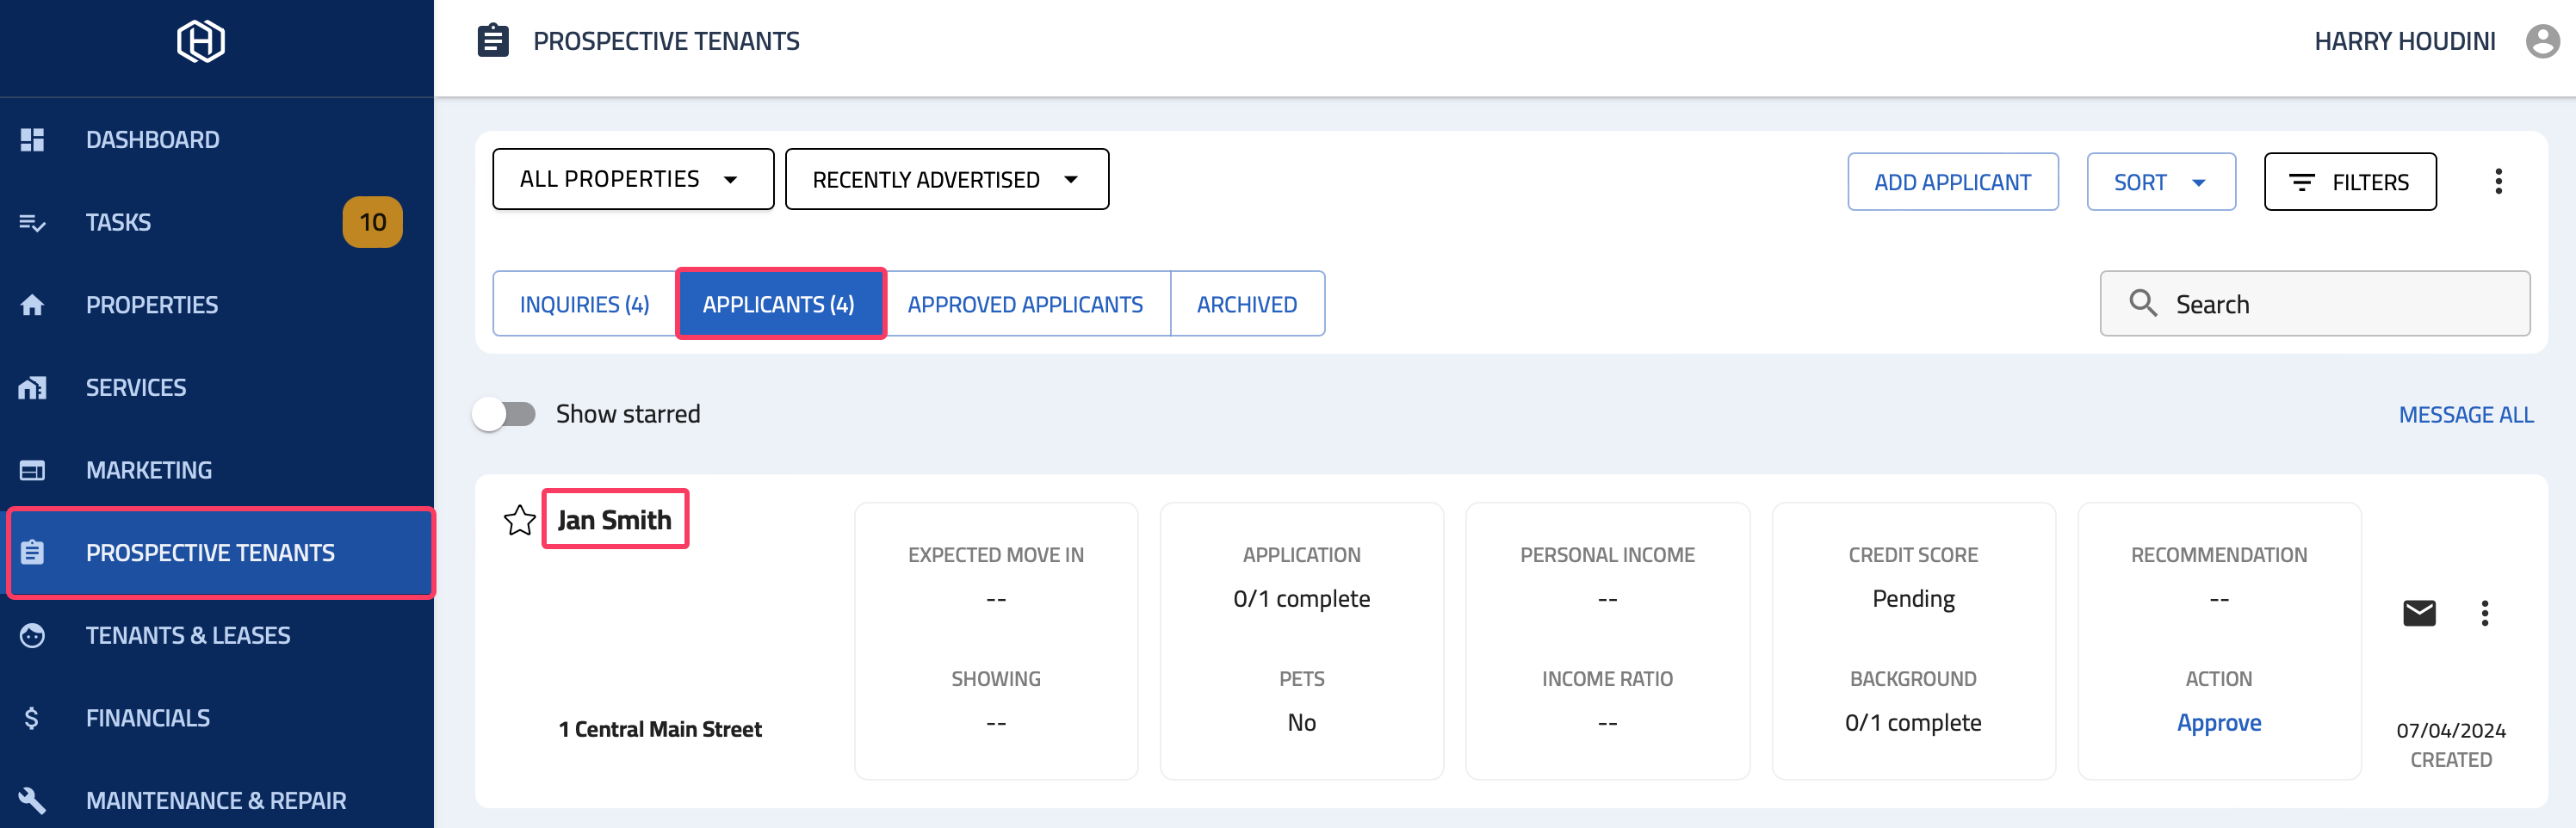2576x828 pixels.
Task: Click the Credit Score Pending value
Action: point(1913,598)
